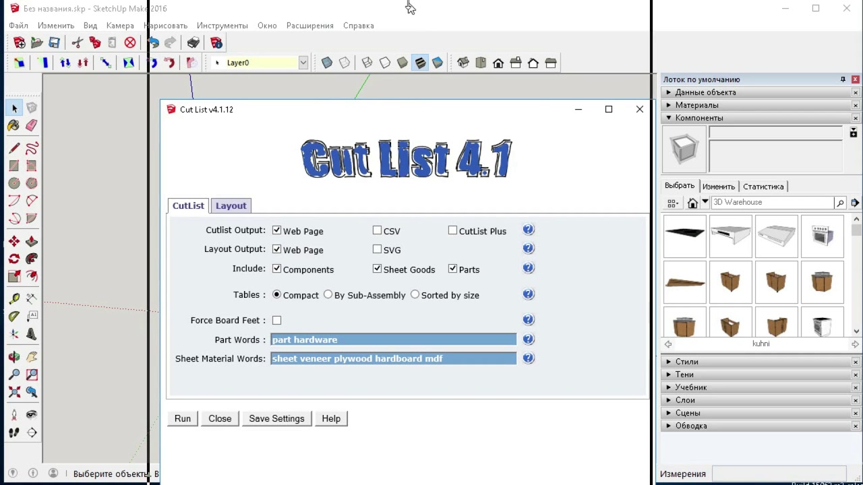
Task: Toggle the Force Board Feet checkbox
Action: [276, 321]
